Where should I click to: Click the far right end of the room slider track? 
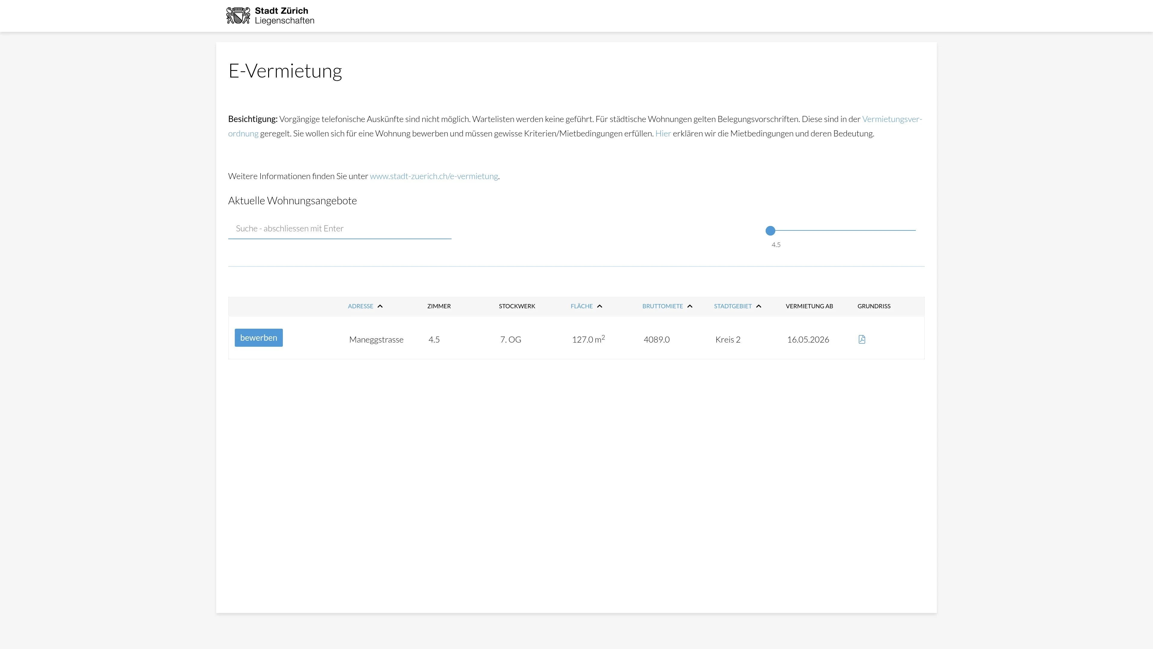914,230
